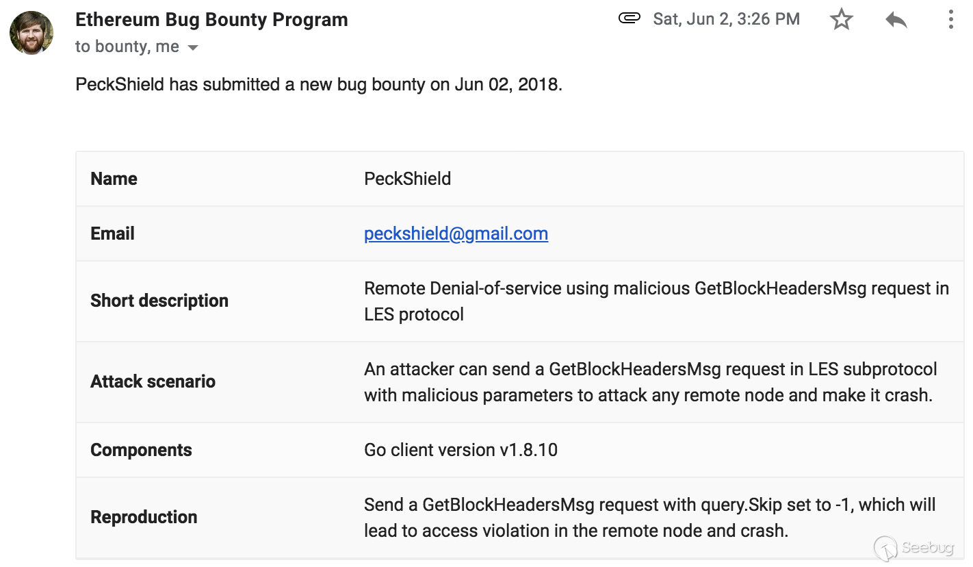Select the PeckShield submission intro line

319,85
